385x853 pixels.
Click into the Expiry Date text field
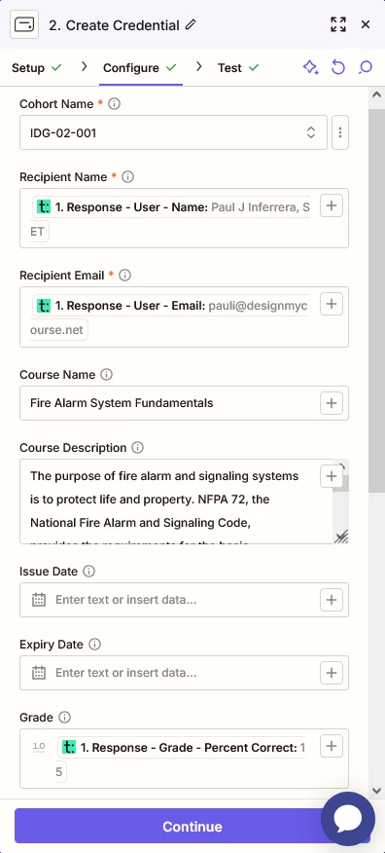tap(184, 673)
